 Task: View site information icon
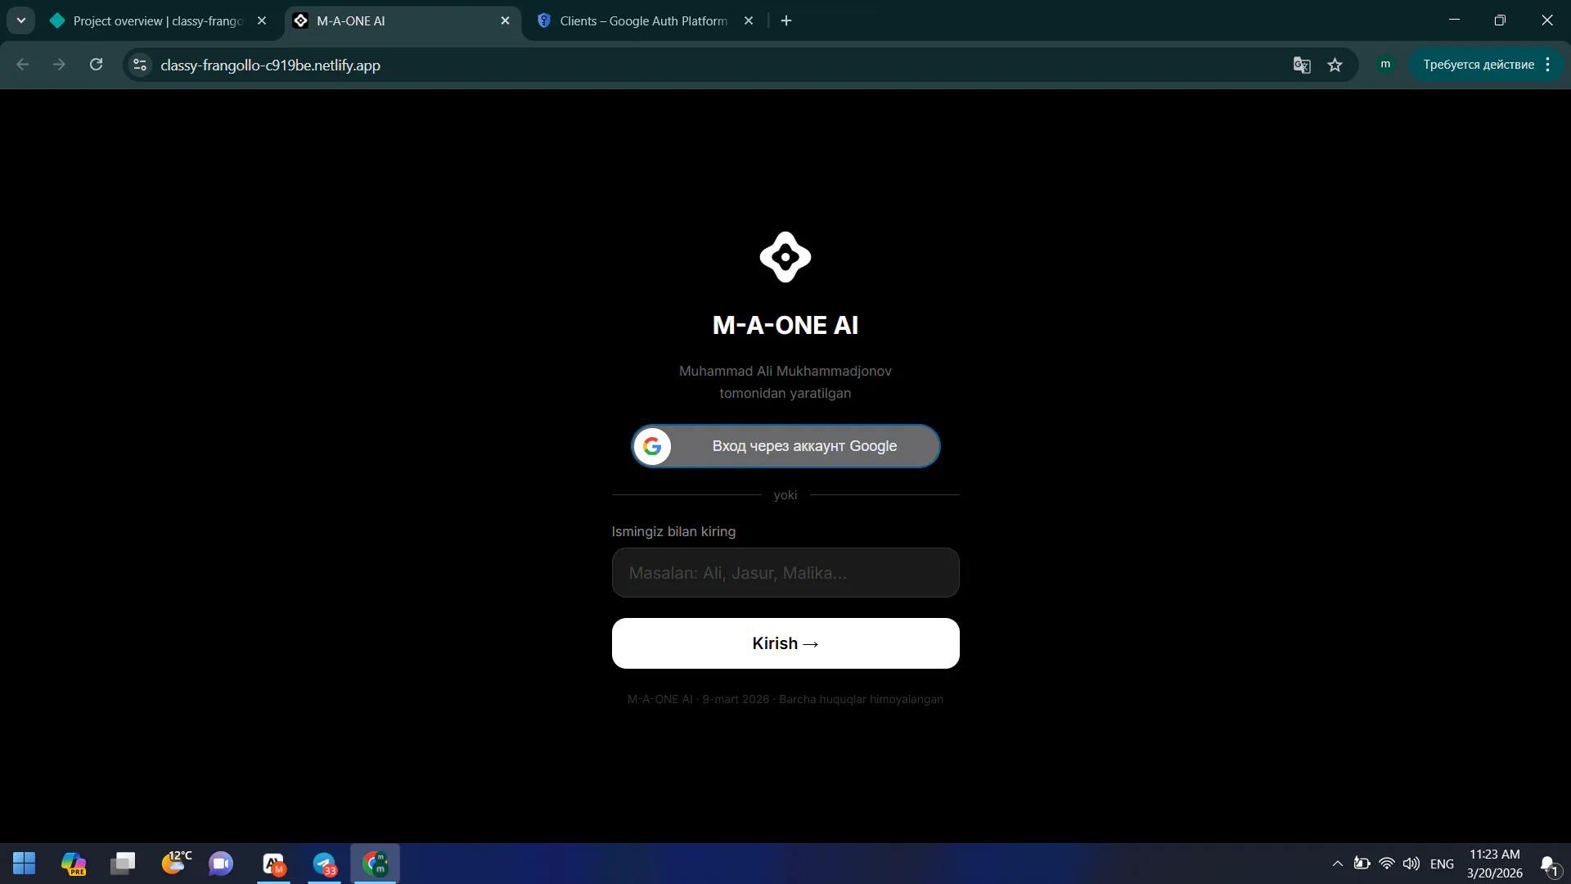click(x=140, y=65)
